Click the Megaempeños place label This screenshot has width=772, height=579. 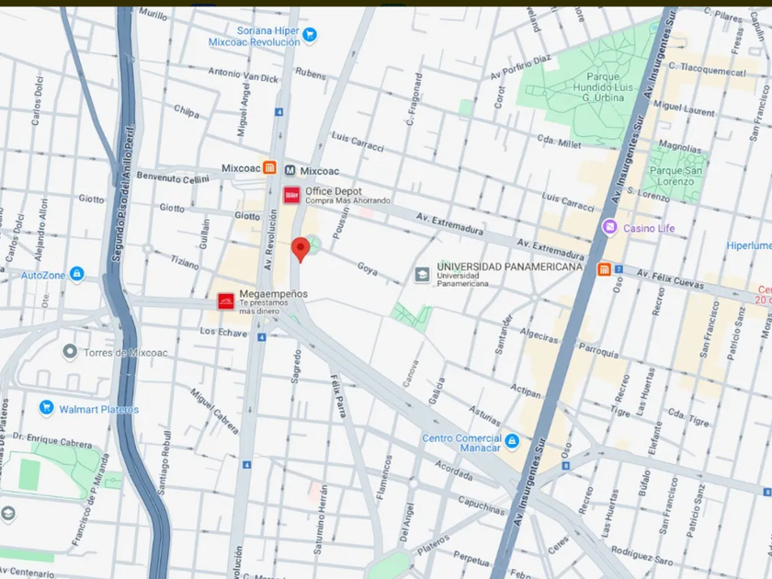273,301
